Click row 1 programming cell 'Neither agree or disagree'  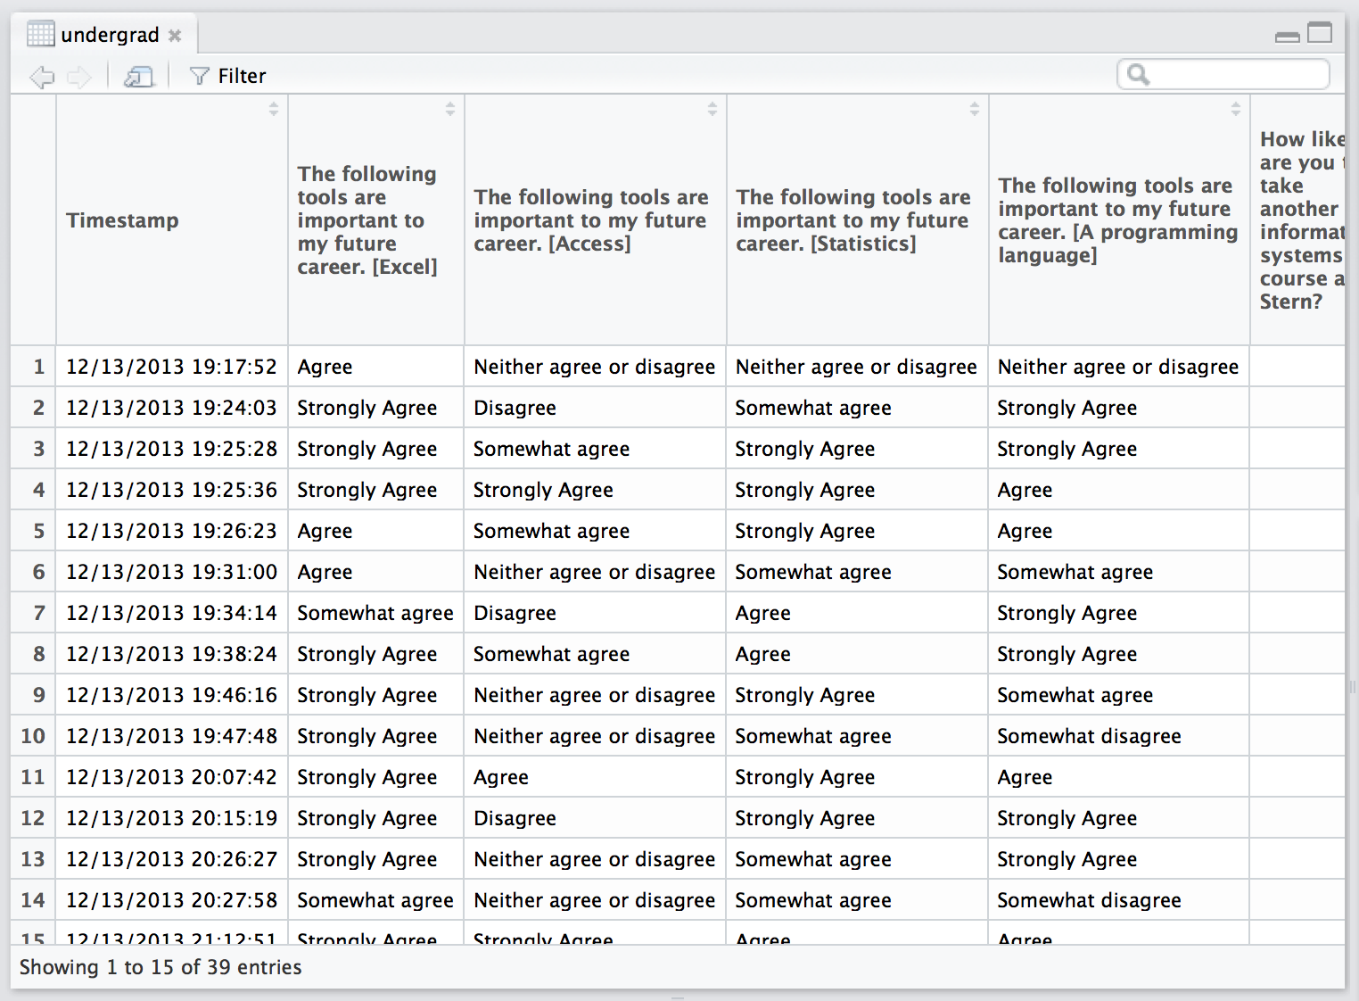click(1118, 368)
